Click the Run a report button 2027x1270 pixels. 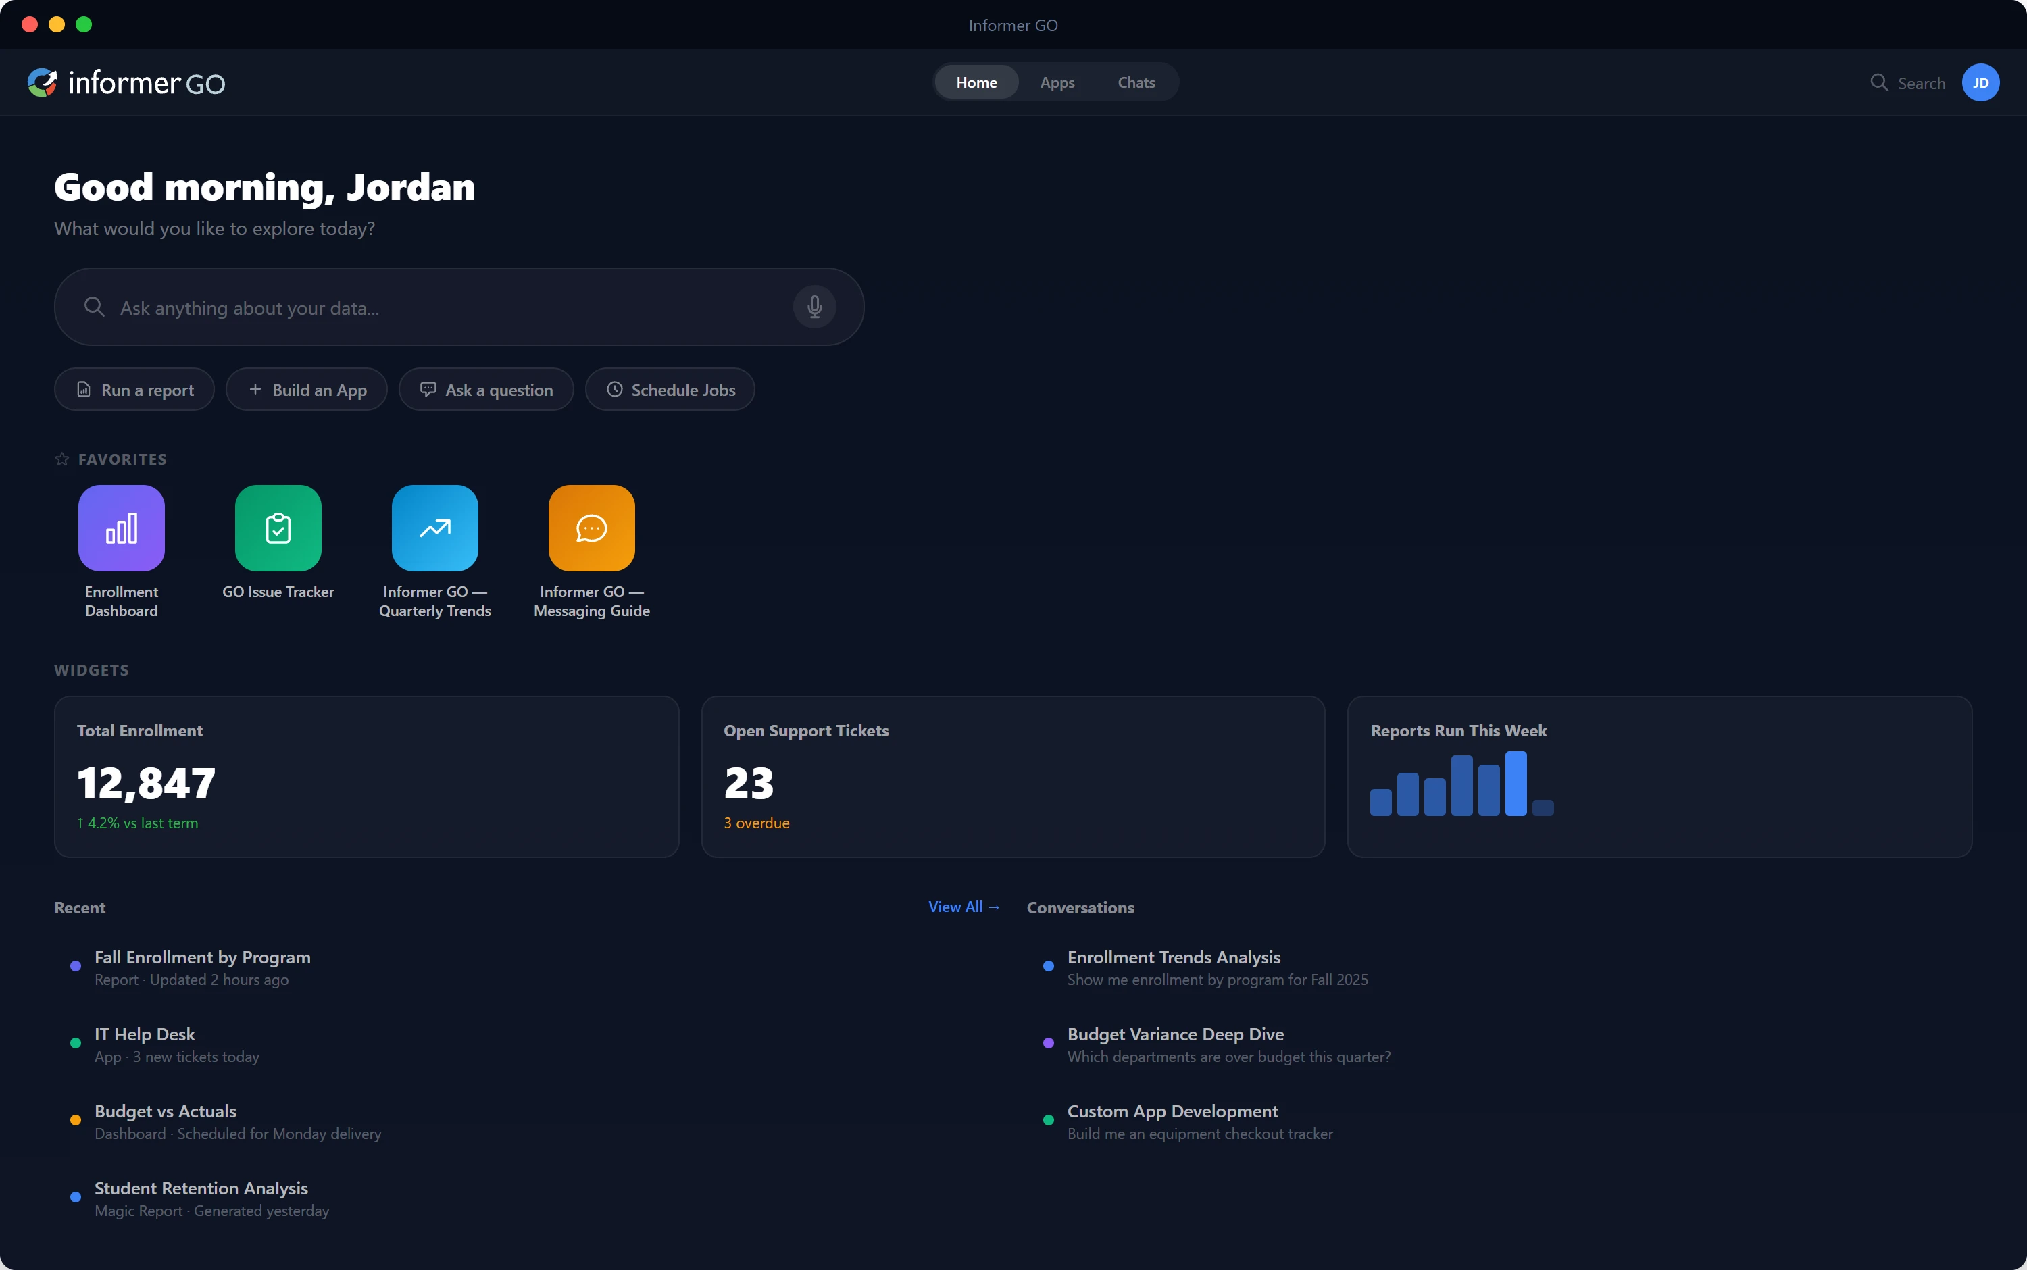(x=134, y=389)
